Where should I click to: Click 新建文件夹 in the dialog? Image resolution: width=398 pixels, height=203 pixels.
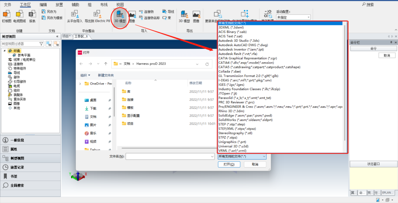[x=106, y=75]
